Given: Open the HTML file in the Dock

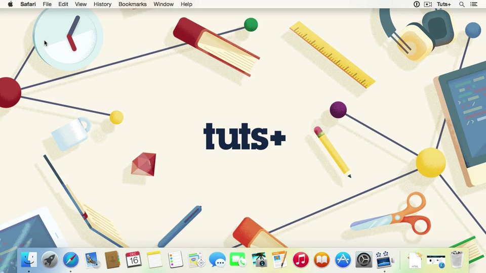Looking at the screenshot, I should coord(415,260).
